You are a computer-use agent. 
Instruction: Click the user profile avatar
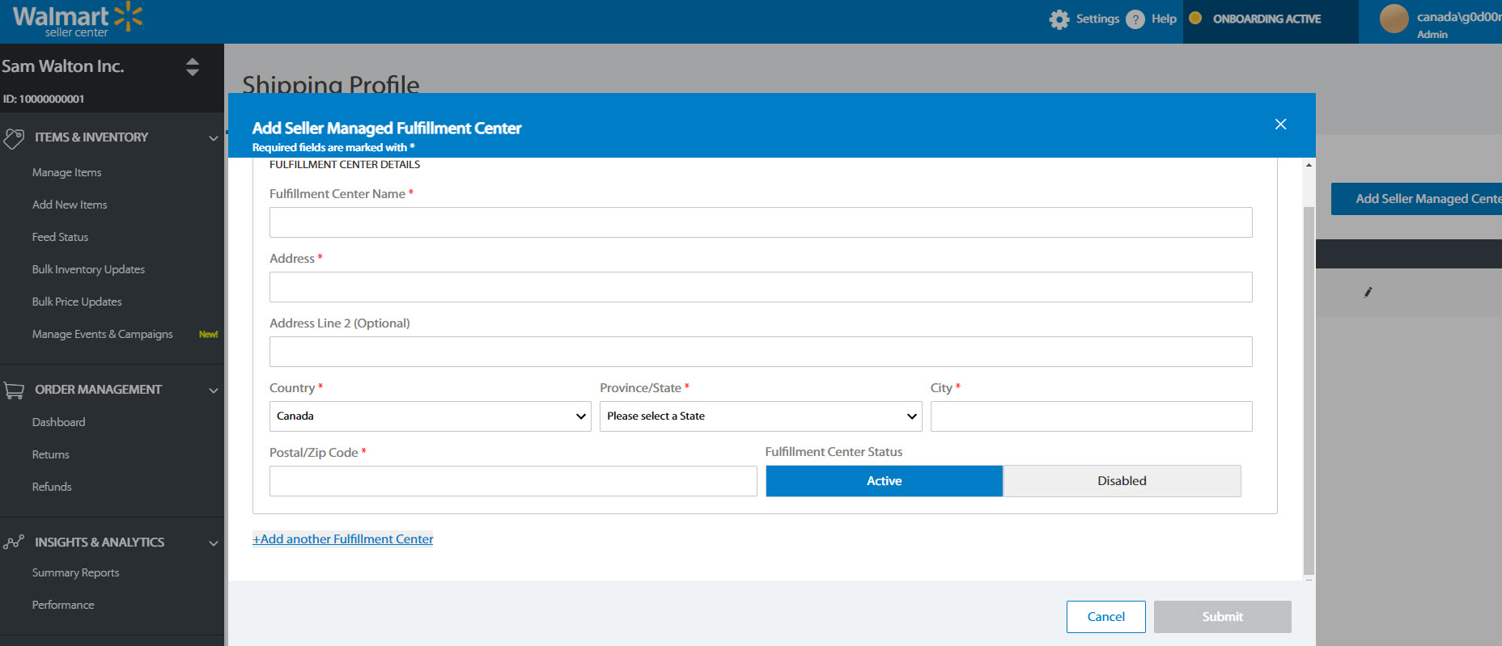[1394, 19]
